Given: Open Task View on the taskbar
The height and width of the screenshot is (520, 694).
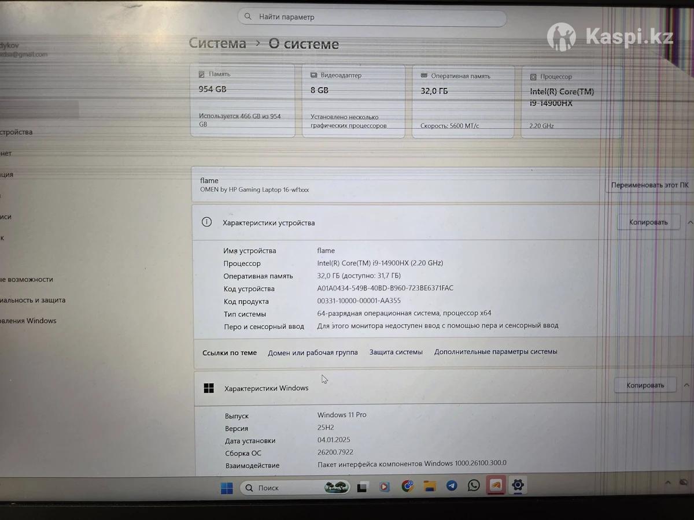Looking at the screenshot, I should point(362,487).
